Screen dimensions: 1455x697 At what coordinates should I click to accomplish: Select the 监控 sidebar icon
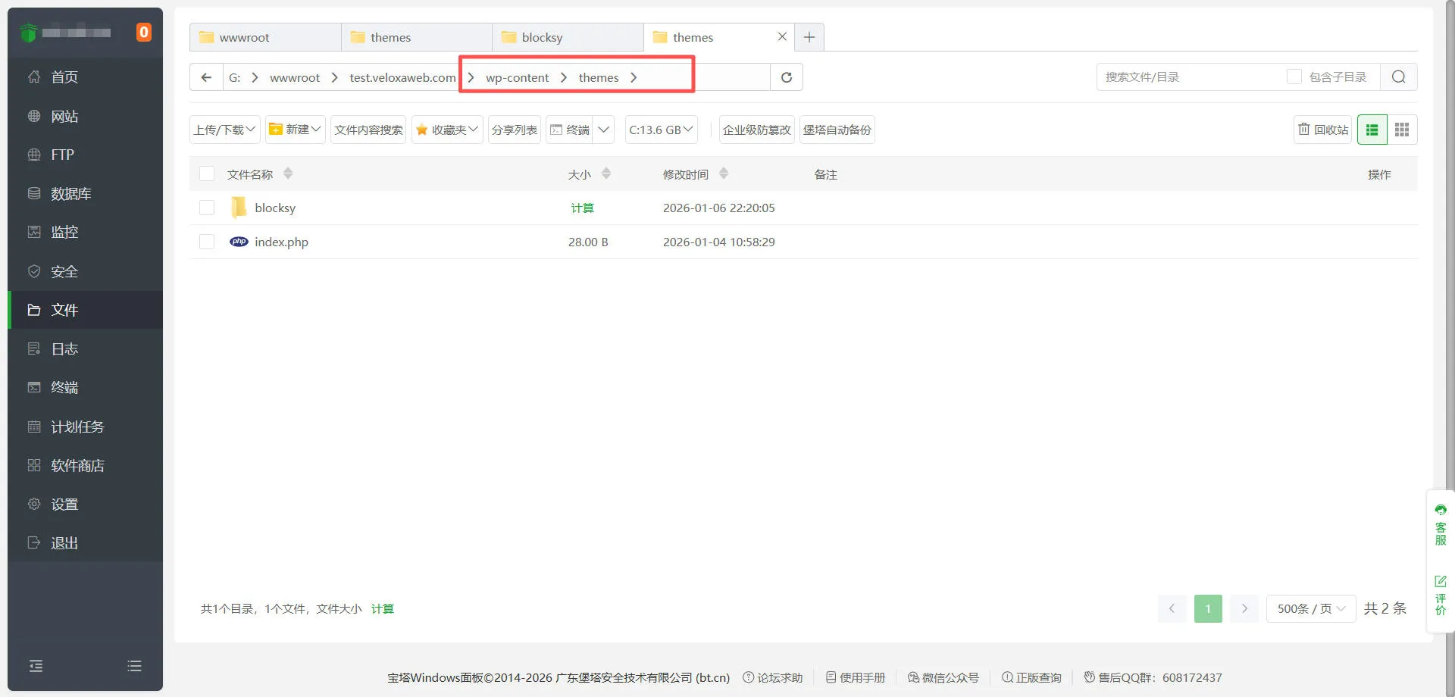coord(64,232)
